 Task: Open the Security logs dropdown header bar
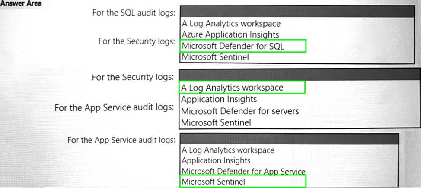click(x=299, y=75)
